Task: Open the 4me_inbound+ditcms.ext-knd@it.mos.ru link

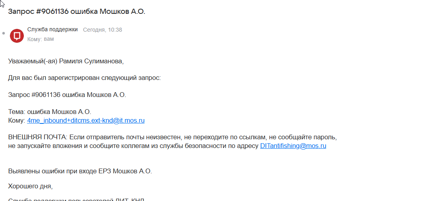Action: [x=86, y=121]
